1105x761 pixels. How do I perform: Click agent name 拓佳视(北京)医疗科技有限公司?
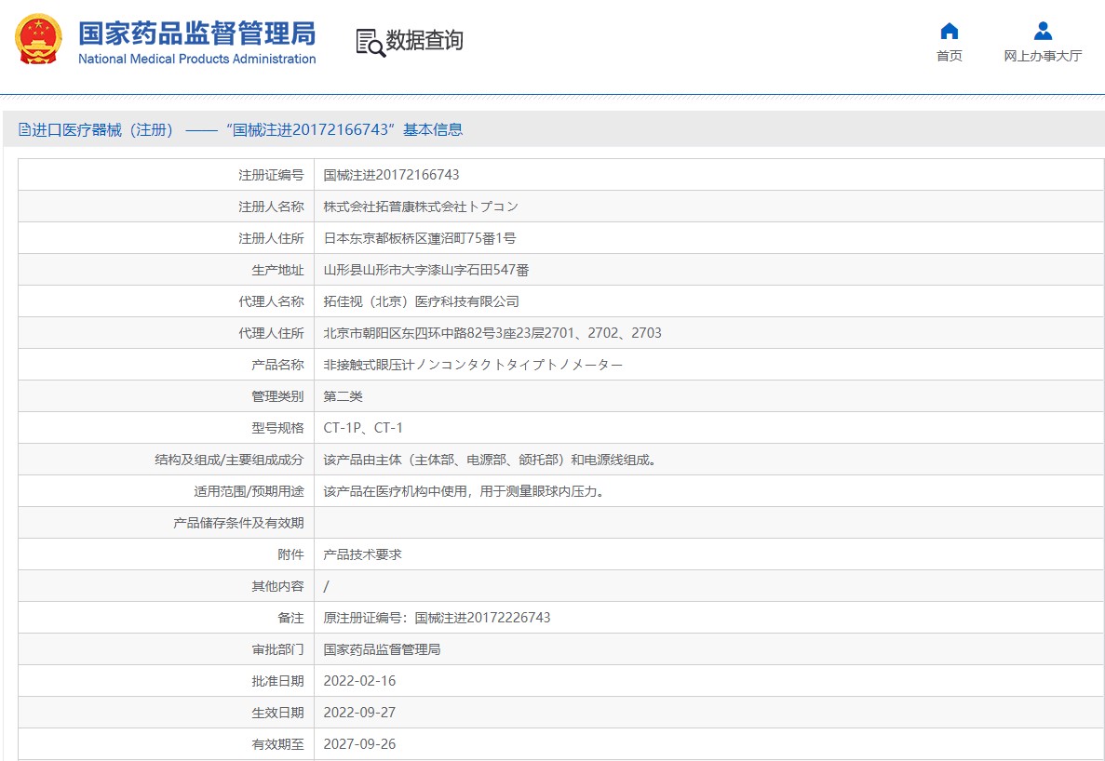click(x=422, y=301)
